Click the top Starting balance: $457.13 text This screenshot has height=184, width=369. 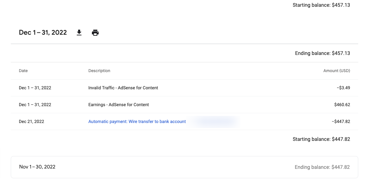[321, 5]
